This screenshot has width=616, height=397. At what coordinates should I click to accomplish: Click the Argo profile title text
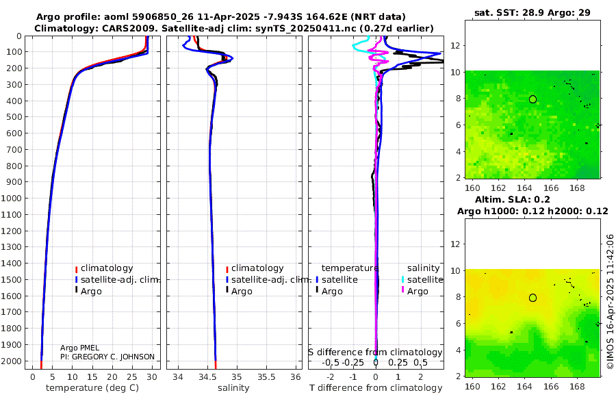pos(221,17)
